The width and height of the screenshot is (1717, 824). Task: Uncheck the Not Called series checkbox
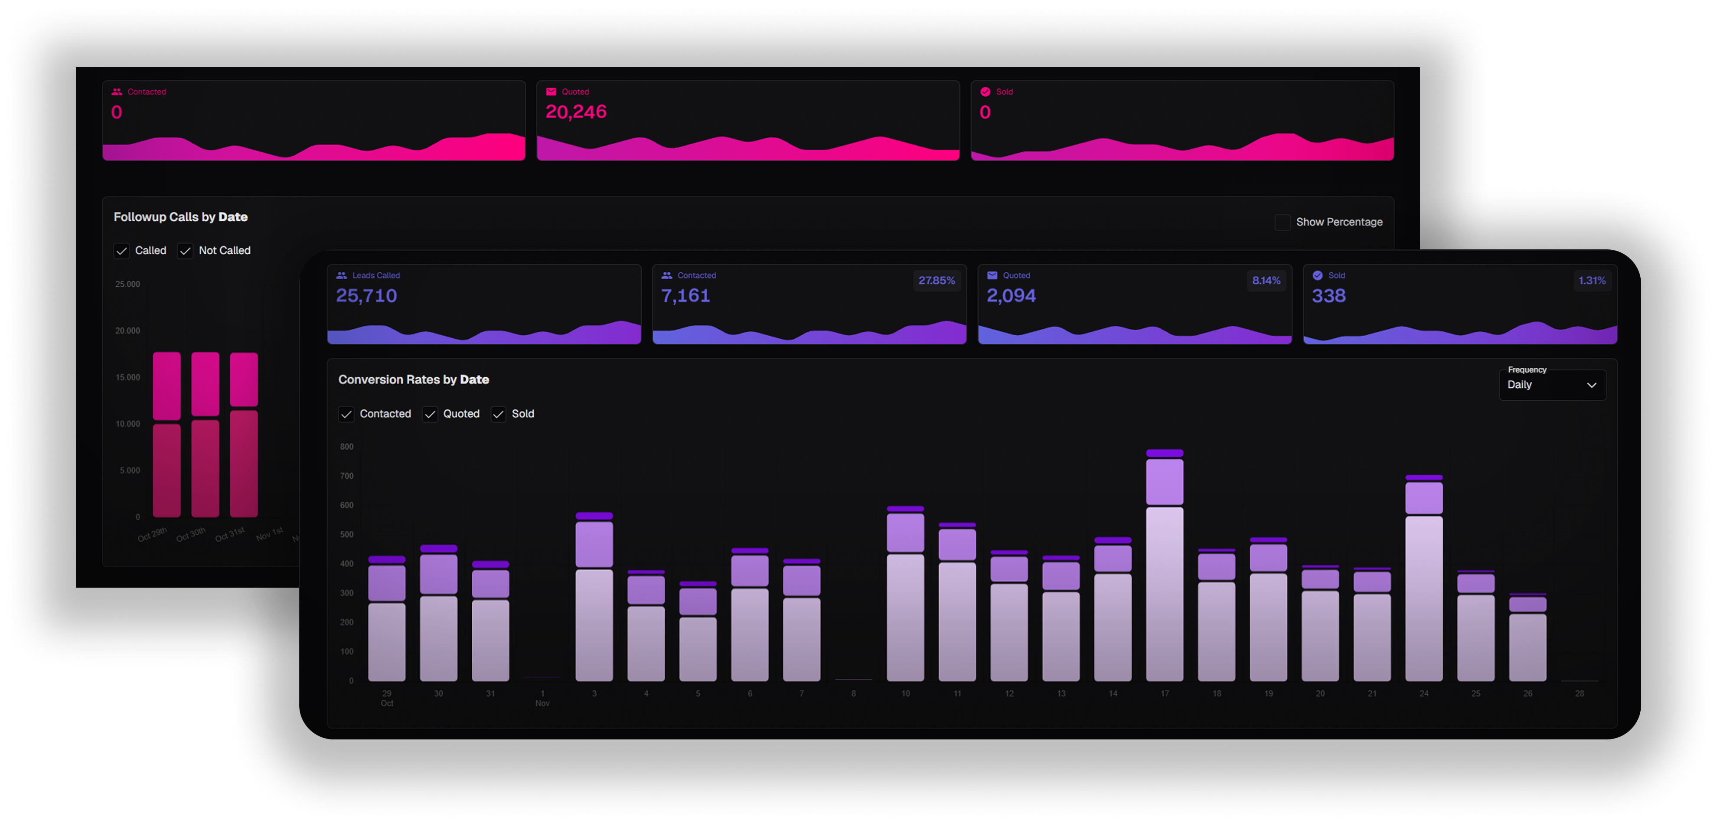185,251
